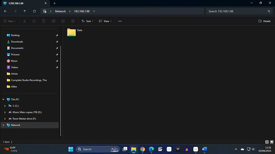
Task: Click the Rename icon in the toolbar
Action: point(53,21)
